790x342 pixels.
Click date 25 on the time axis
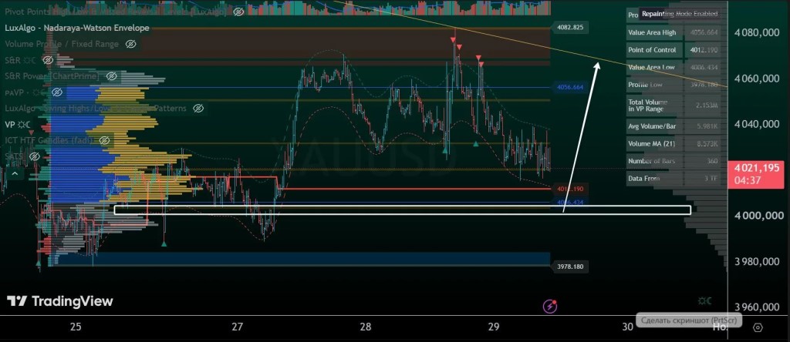pyautogui.click(x=76, y=327)
